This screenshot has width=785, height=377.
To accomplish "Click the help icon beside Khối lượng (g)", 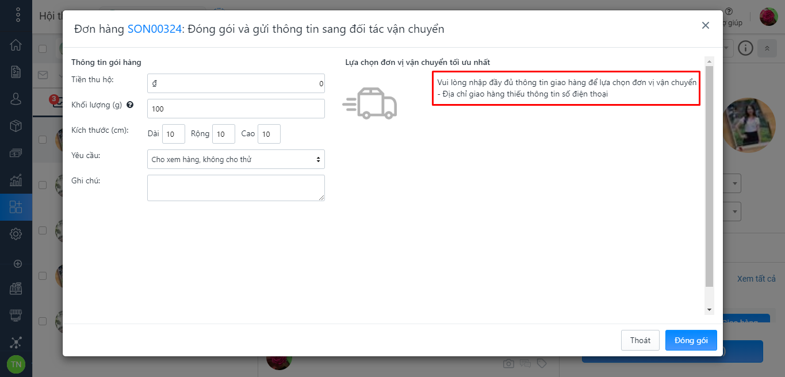I will coord(130,105).
